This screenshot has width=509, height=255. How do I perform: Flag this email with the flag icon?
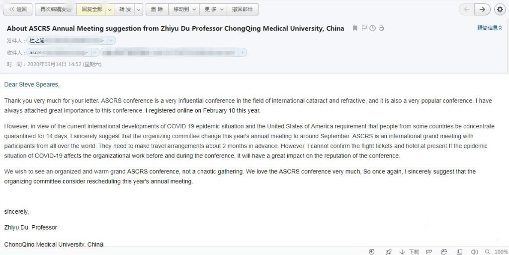click(x=364, y=28)
